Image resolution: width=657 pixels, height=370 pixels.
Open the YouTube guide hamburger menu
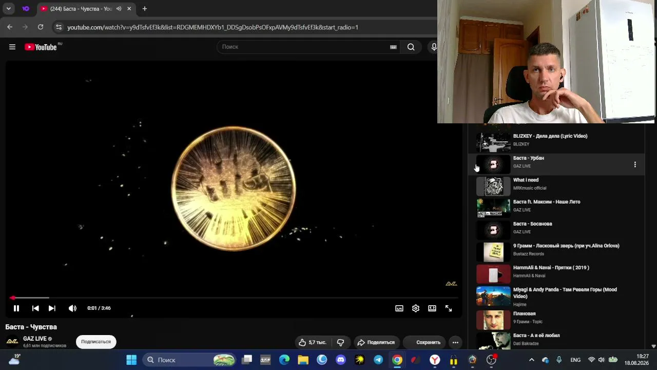(x=12, y=47)
